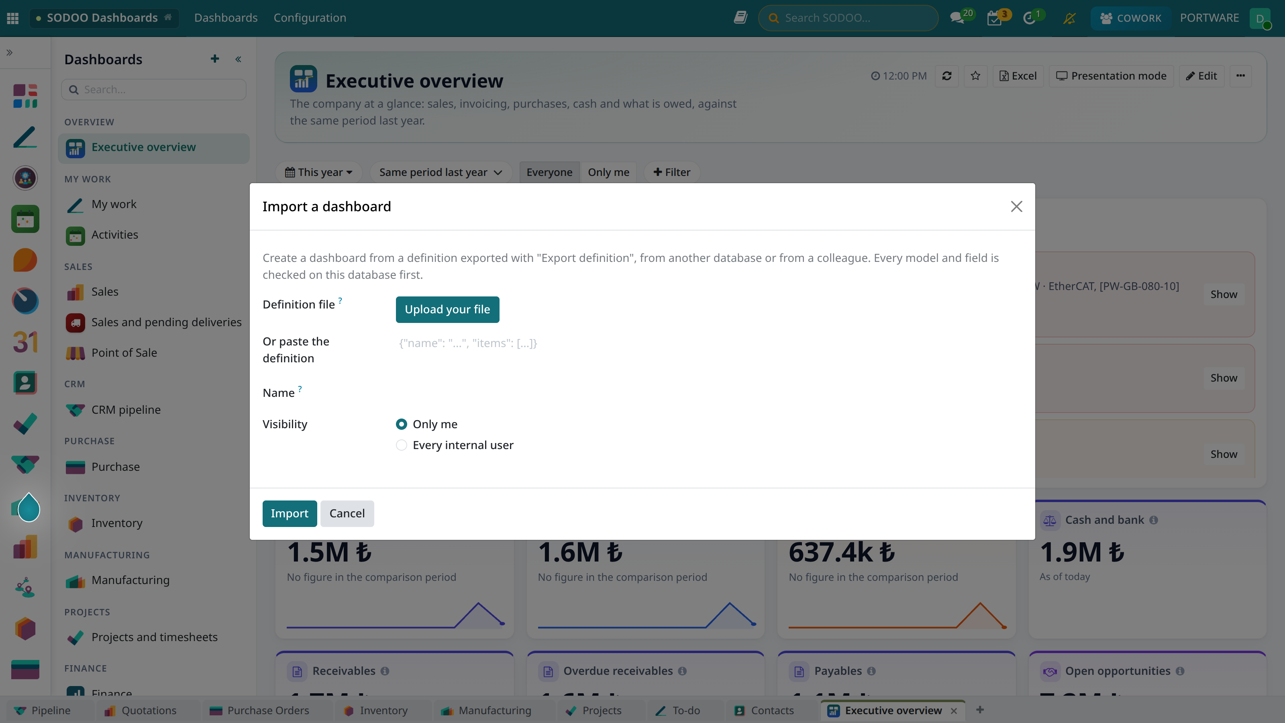
Task: Click the help mark beside Definition file
Action: point(340,300)
